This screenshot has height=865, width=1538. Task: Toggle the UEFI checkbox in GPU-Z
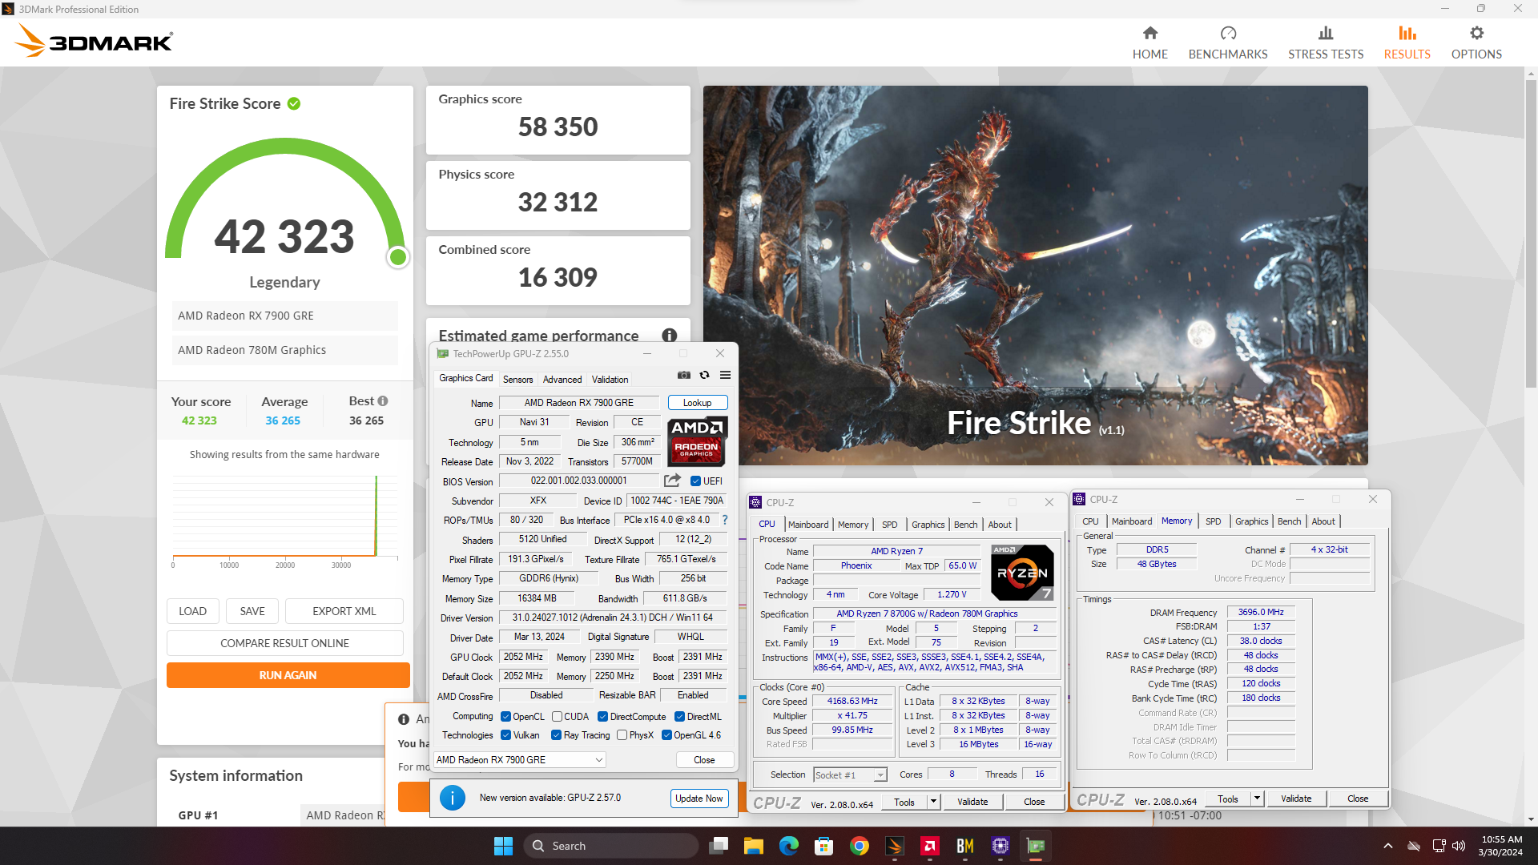695,481
